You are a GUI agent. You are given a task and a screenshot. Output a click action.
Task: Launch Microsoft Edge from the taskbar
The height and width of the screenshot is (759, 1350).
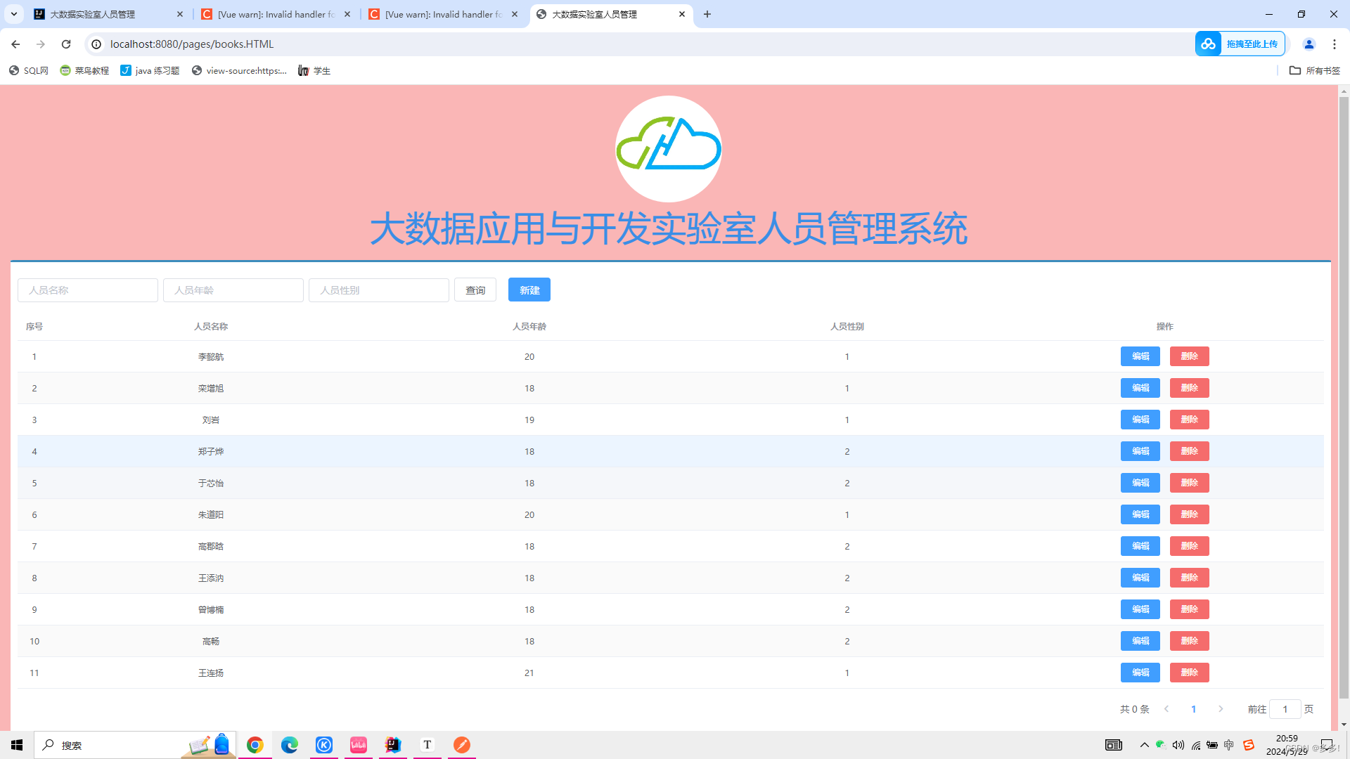(x=290, y=745)
